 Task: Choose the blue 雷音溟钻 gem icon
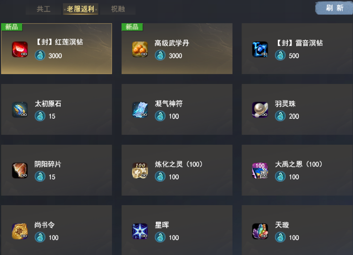[x=260, y=49]
